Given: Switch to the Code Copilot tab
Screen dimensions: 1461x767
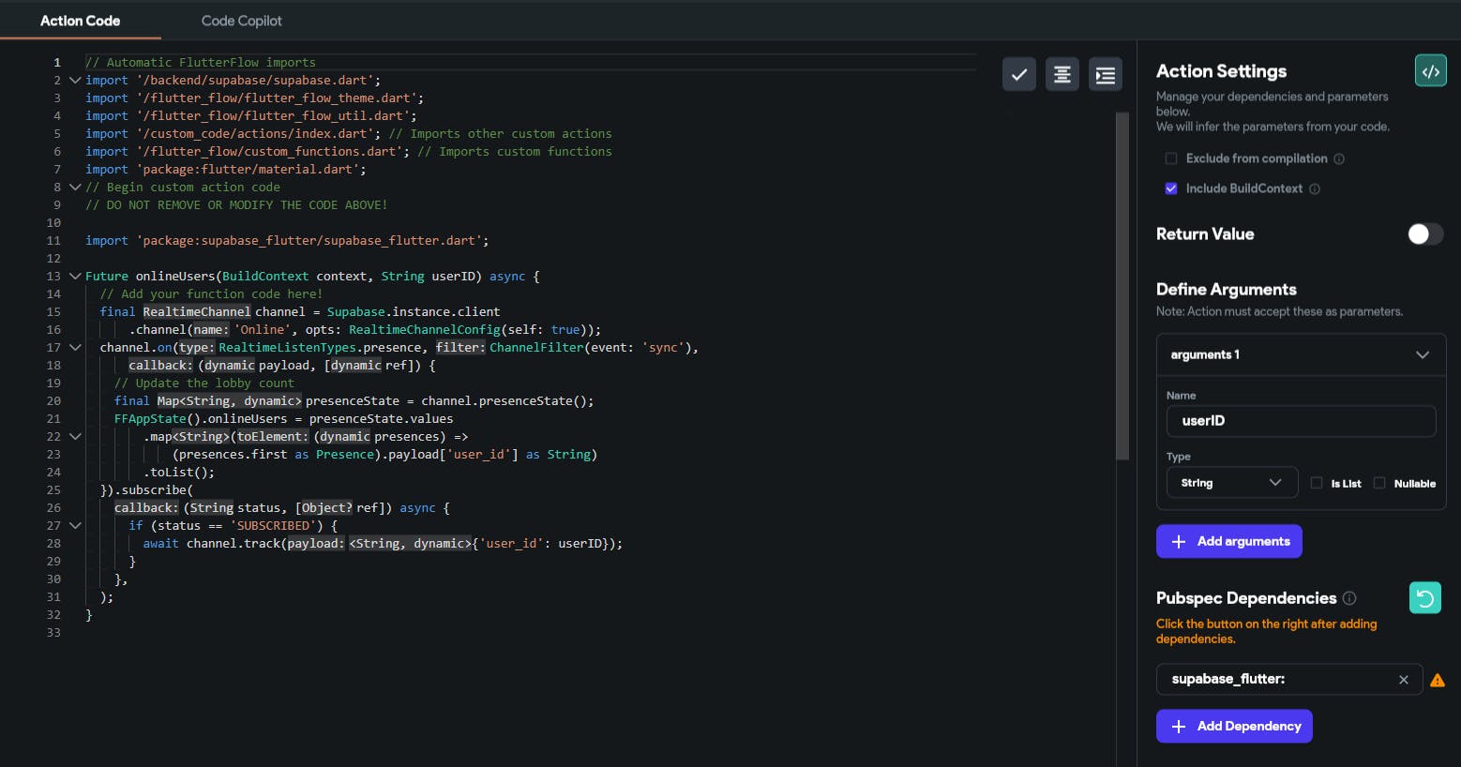Looking at the screenshot, I should coord(241,21).
